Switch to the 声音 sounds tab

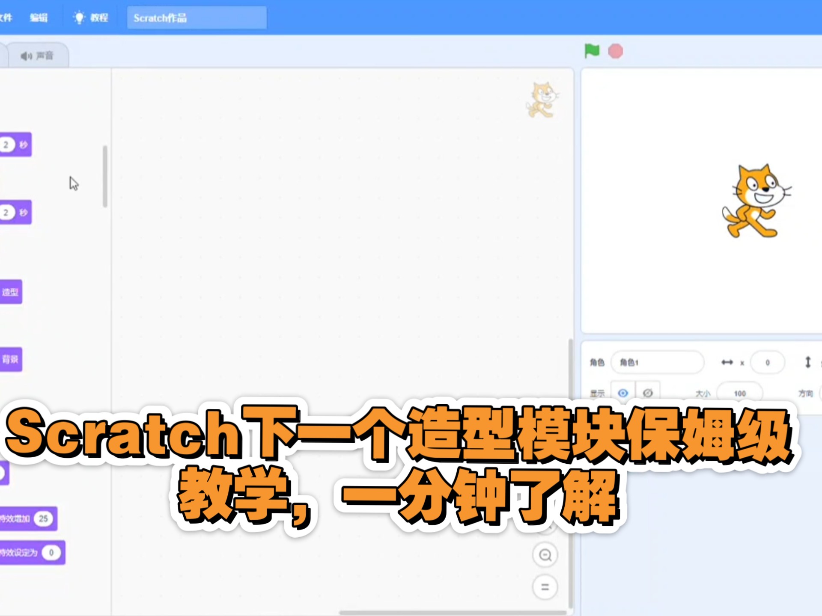coord(38,56)
